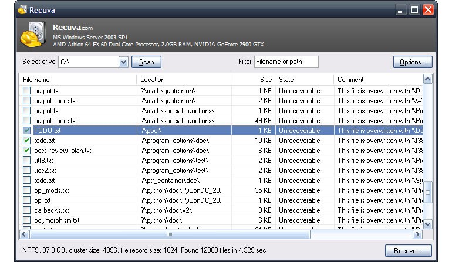Tick the callbacks.txt checkbox
Screen dimensions: 452x262
click(x=26, y=210)
